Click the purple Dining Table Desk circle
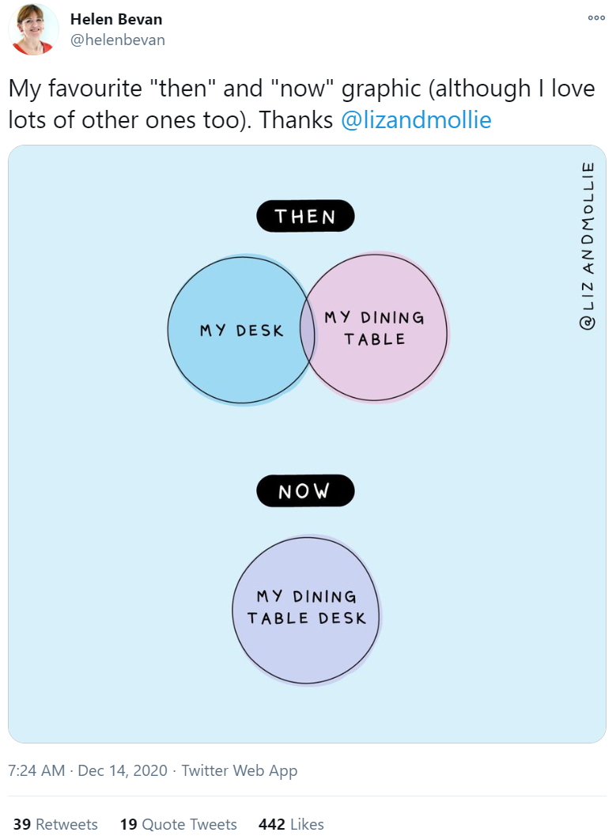Screen dimensions: 616x836 pyautogui.click(x=306, y=610)
